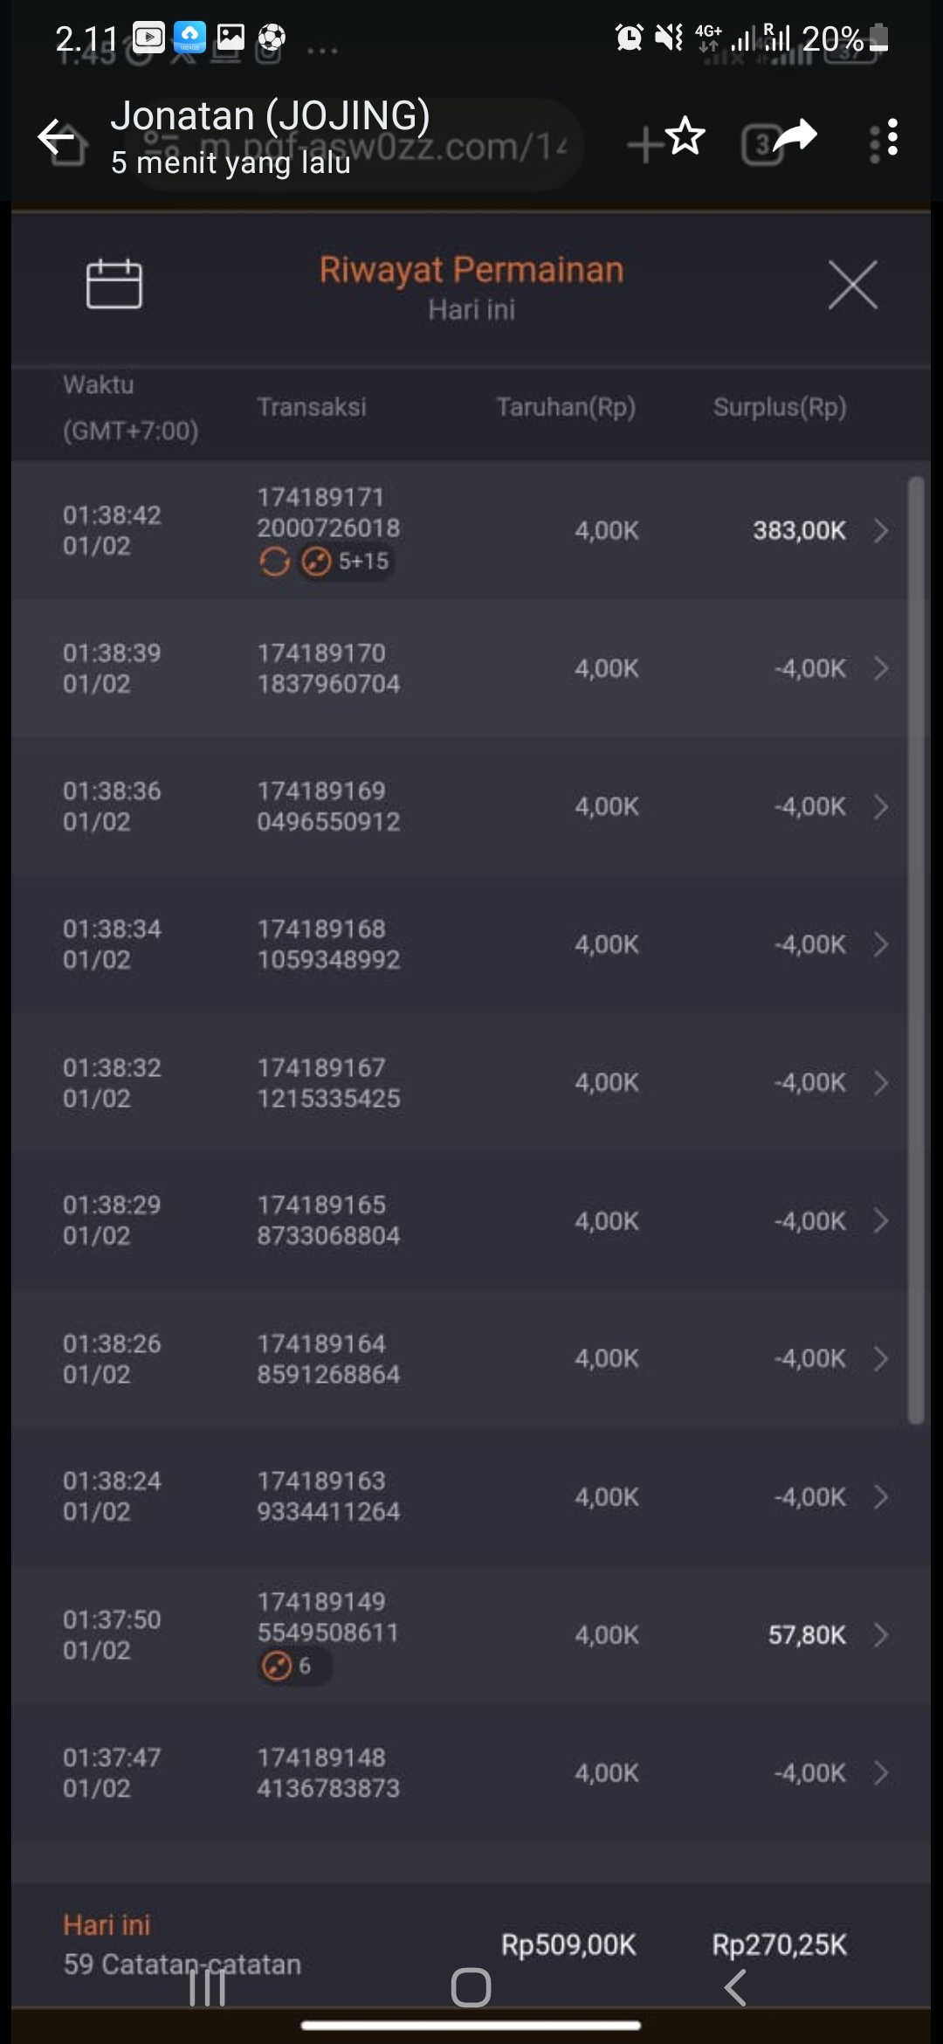Tap the star favorite icon

tap(686, 135)
